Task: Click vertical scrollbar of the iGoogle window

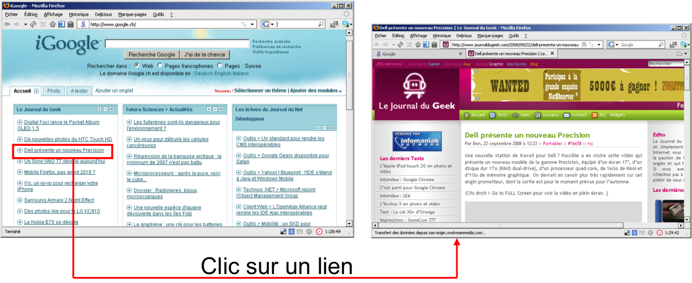Action: 349,129
